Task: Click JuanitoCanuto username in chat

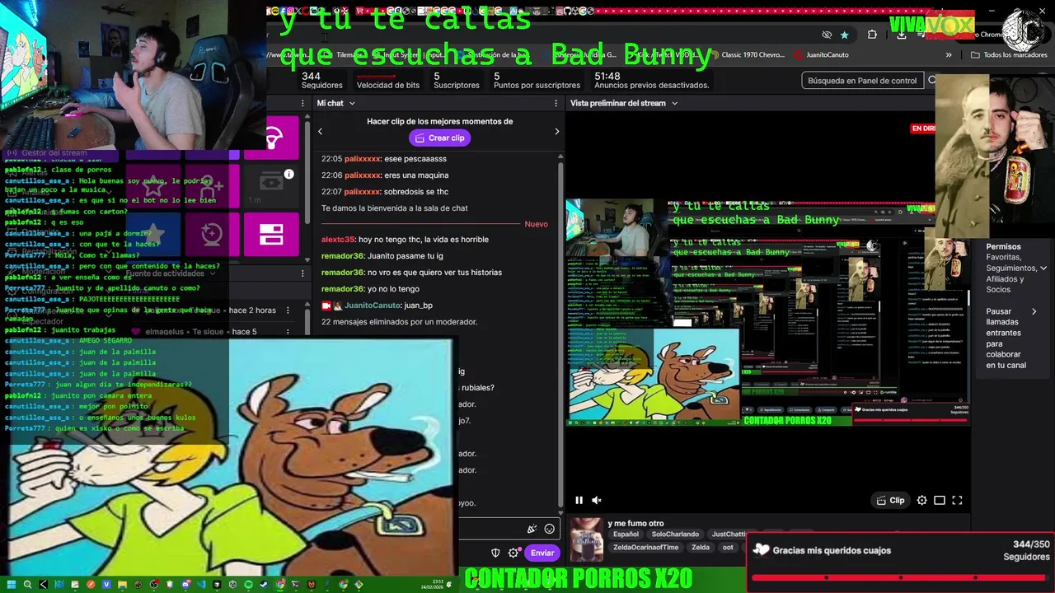Action: point(372,306)
